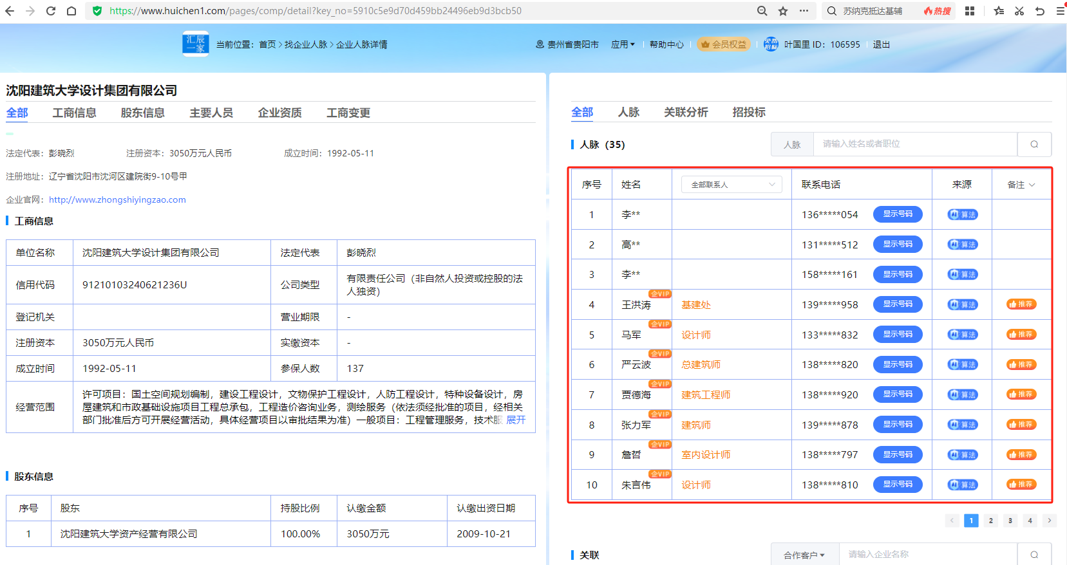
Task: Click the 推荐 badge for 马军
Action: (1021, 335)
